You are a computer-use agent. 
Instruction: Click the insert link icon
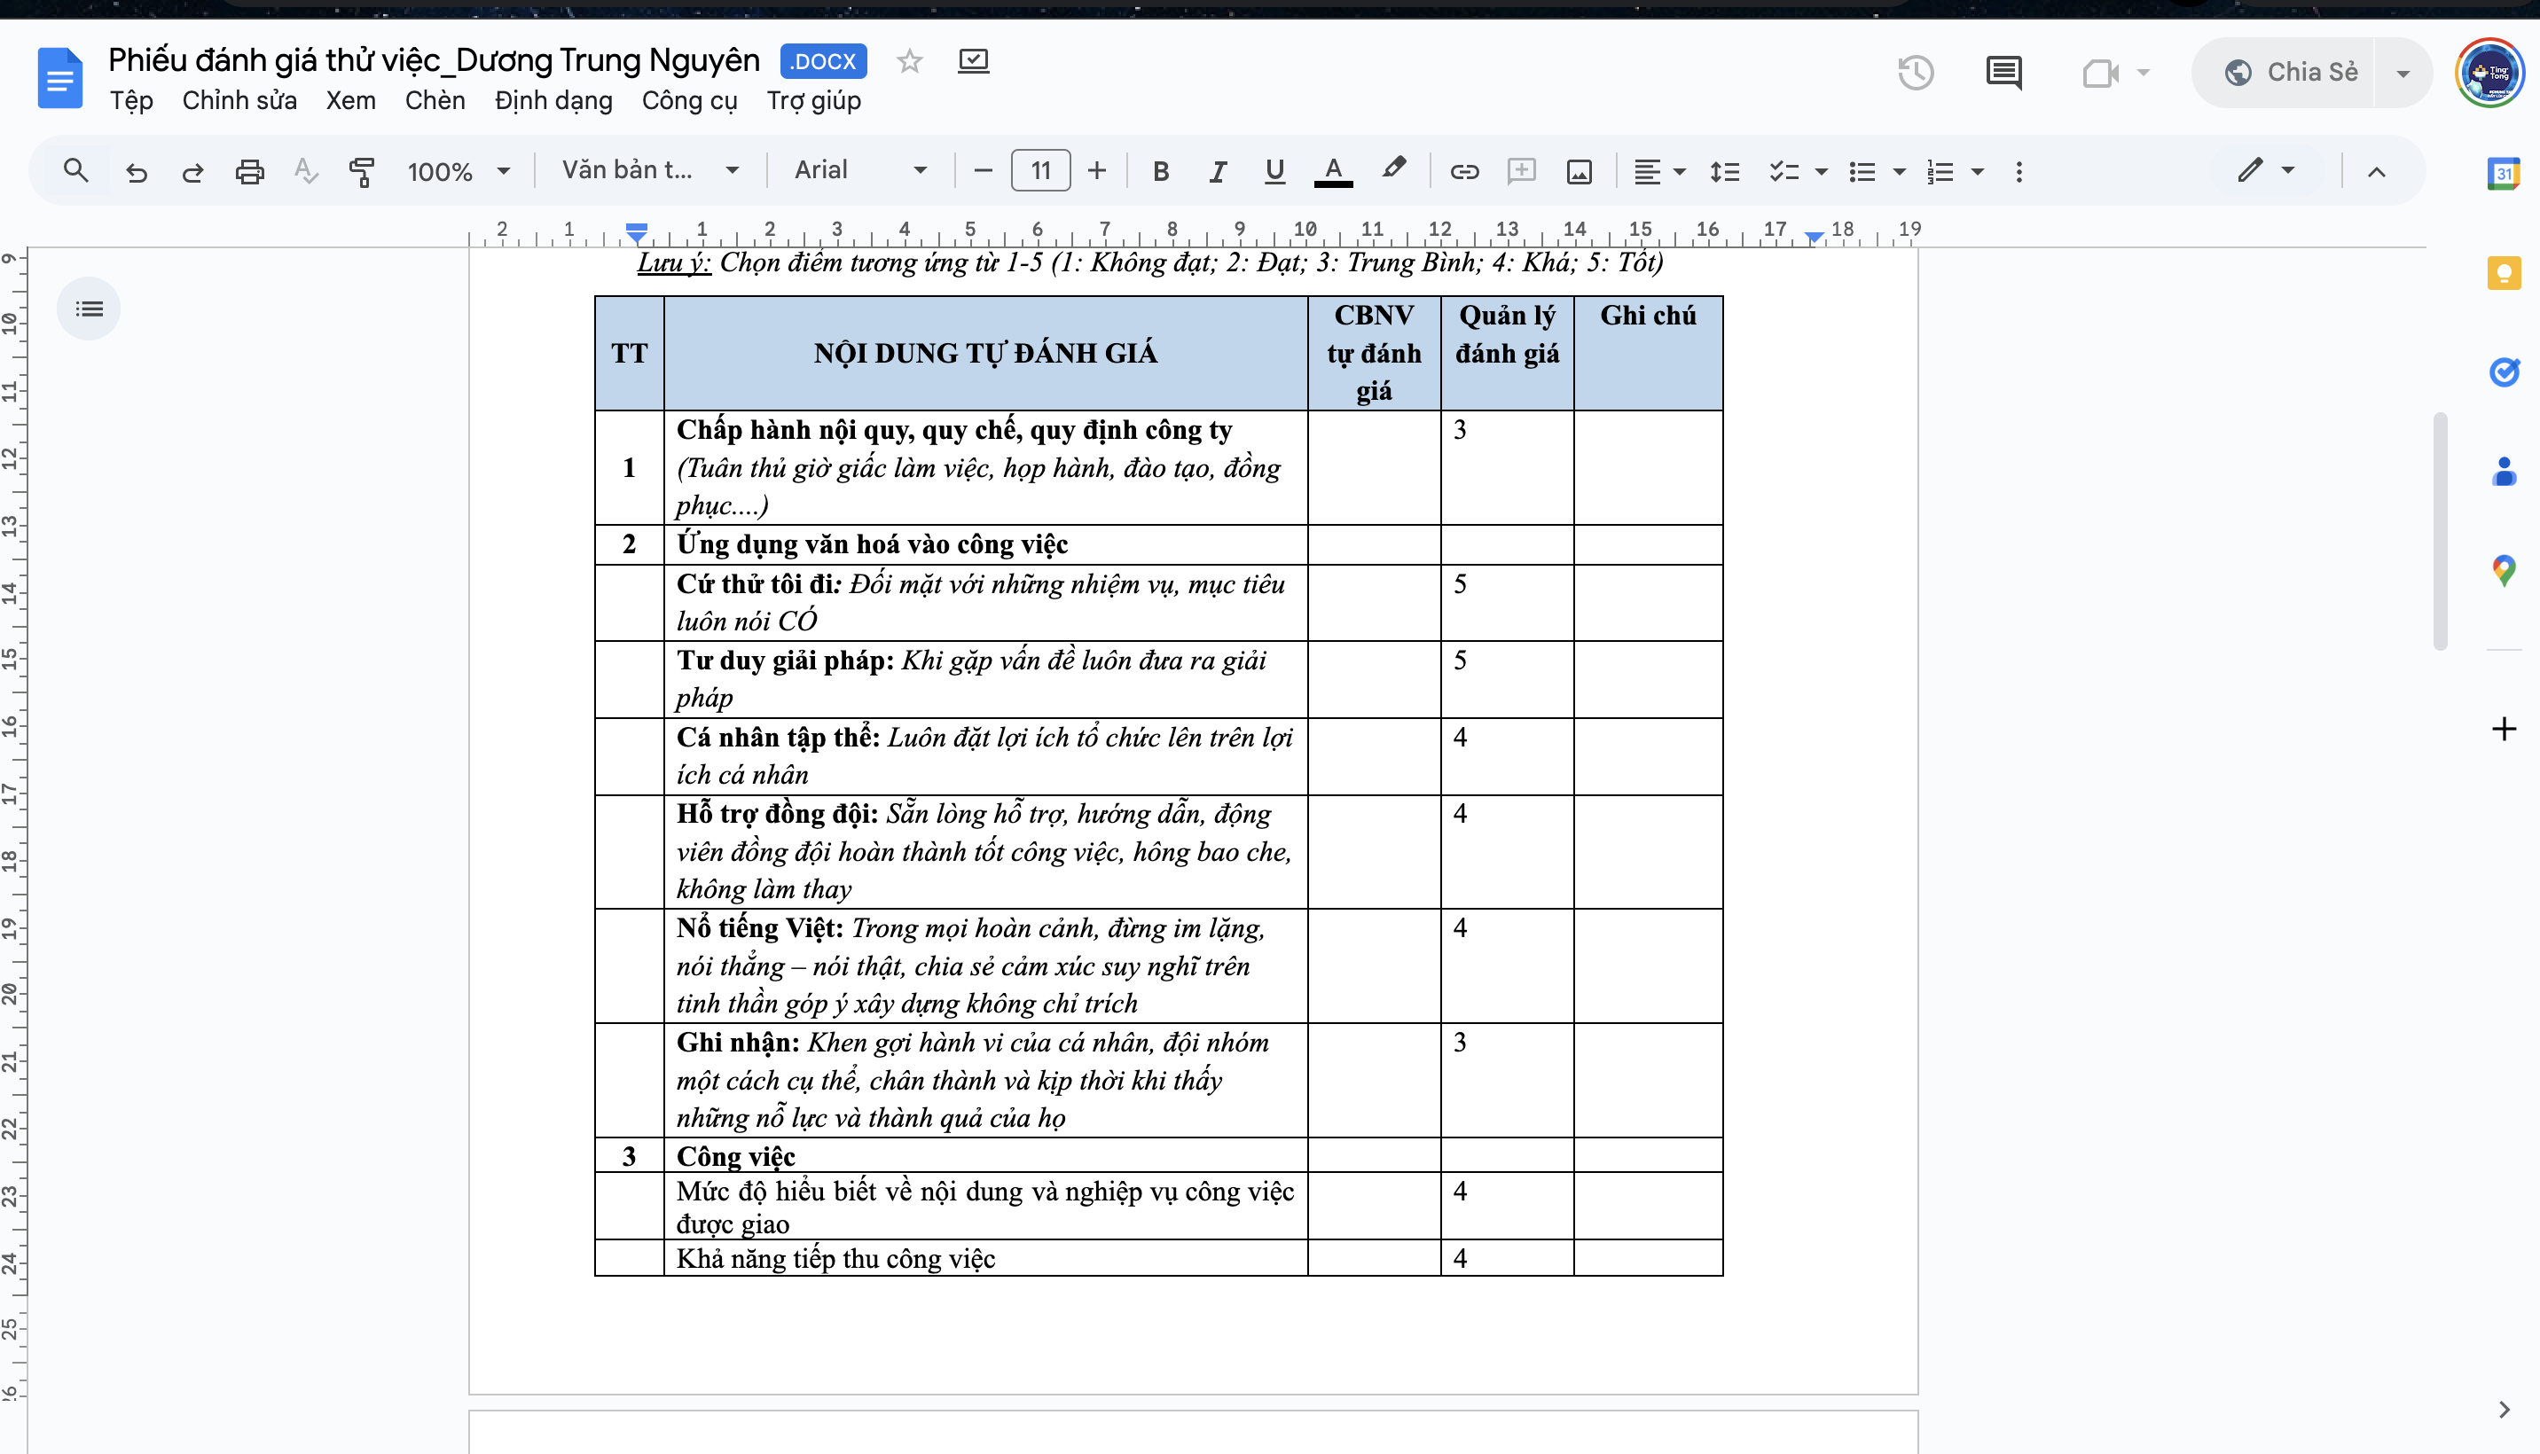click(1463, 172)
